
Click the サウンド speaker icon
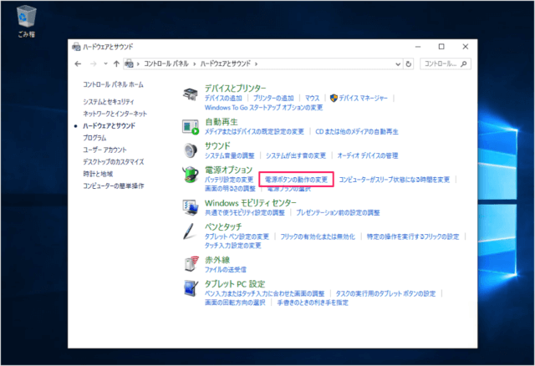[x=191, y=150]
